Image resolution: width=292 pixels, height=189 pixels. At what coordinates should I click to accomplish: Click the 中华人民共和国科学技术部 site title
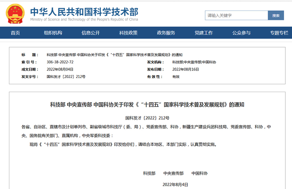click(x=84, y=12)
